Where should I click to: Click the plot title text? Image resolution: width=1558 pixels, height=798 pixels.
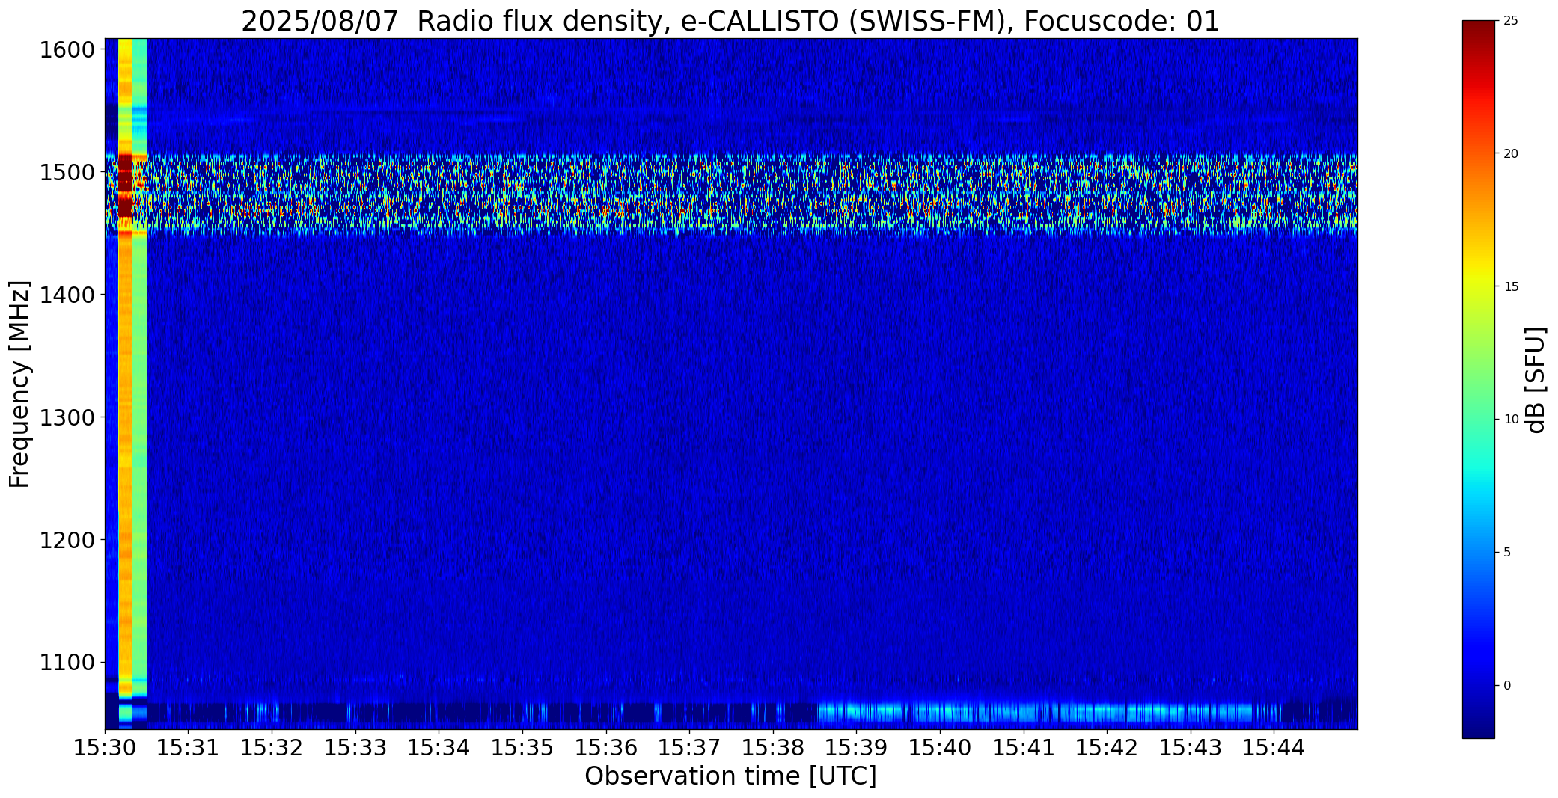pos(730,21)
